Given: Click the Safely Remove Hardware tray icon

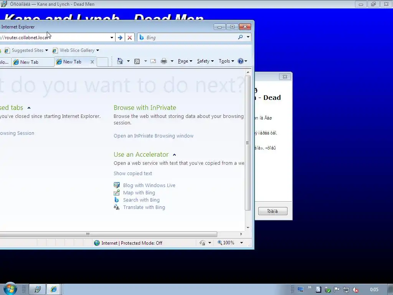Looking at the screenshot, I should (x=327, y=290).
